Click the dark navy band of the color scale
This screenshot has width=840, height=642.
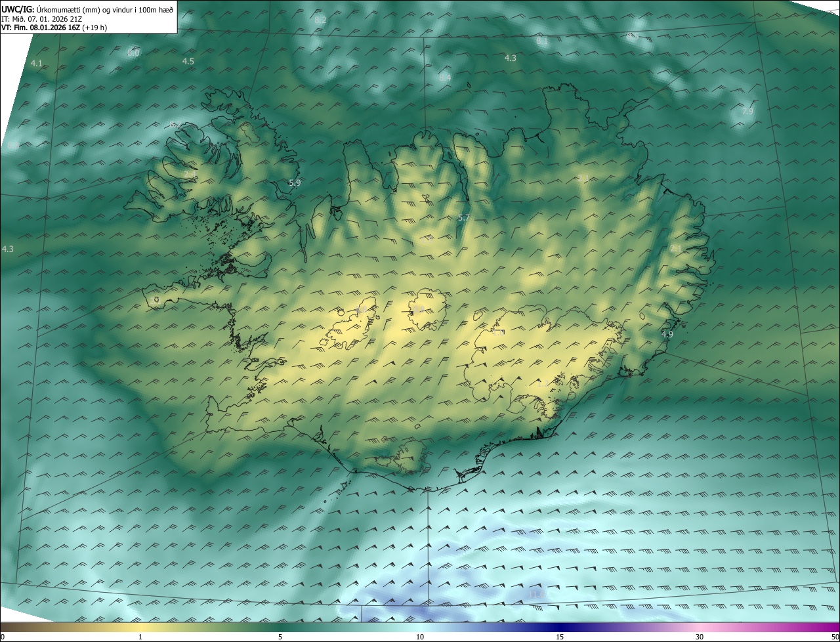[x=561, y=628]
